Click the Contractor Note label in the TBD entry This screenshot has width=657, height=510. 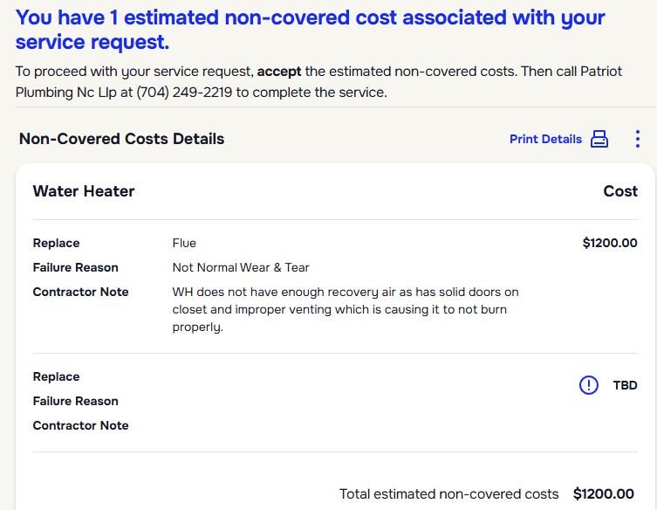click(80, 425)
